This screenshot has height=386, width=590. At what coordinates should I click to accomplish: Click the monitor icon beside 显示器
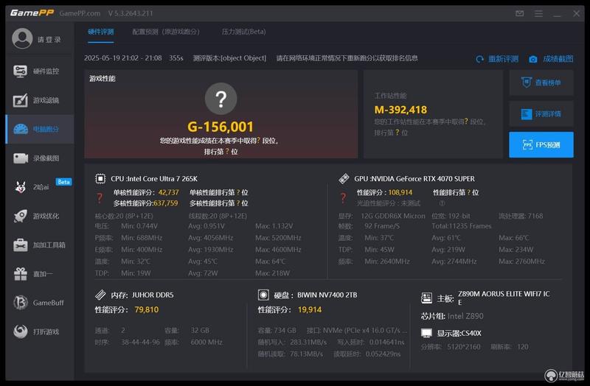click(426, 333)
